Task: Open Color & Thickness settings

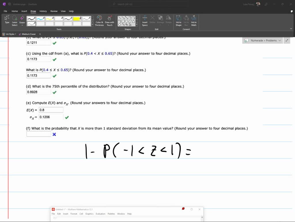Action: 99,21
